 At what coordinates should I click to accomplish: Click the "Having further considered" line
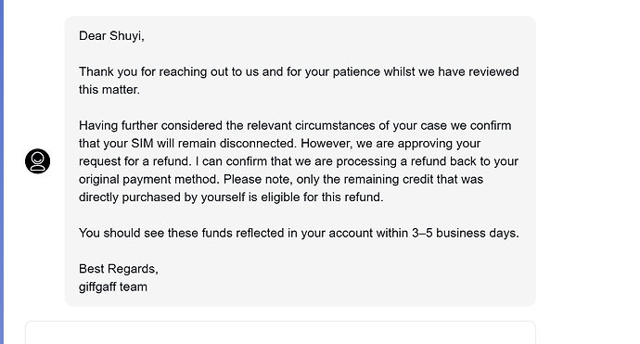(295, 125)
